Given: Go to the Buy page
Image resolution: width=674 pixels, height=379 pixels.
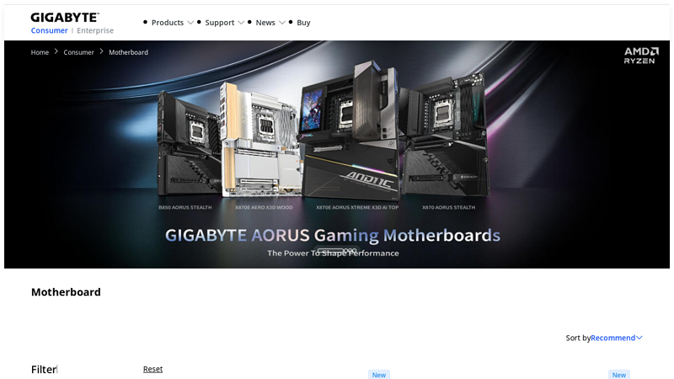Looking at the screenshot, I should [x=303, y=23].
